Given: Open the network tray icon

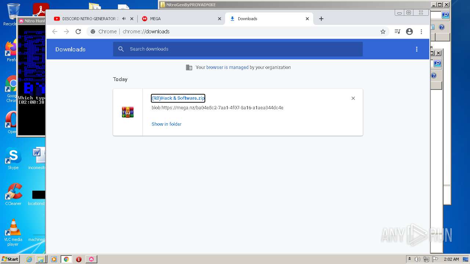Looking at the screenshot, I should click(x=426, y=259).
